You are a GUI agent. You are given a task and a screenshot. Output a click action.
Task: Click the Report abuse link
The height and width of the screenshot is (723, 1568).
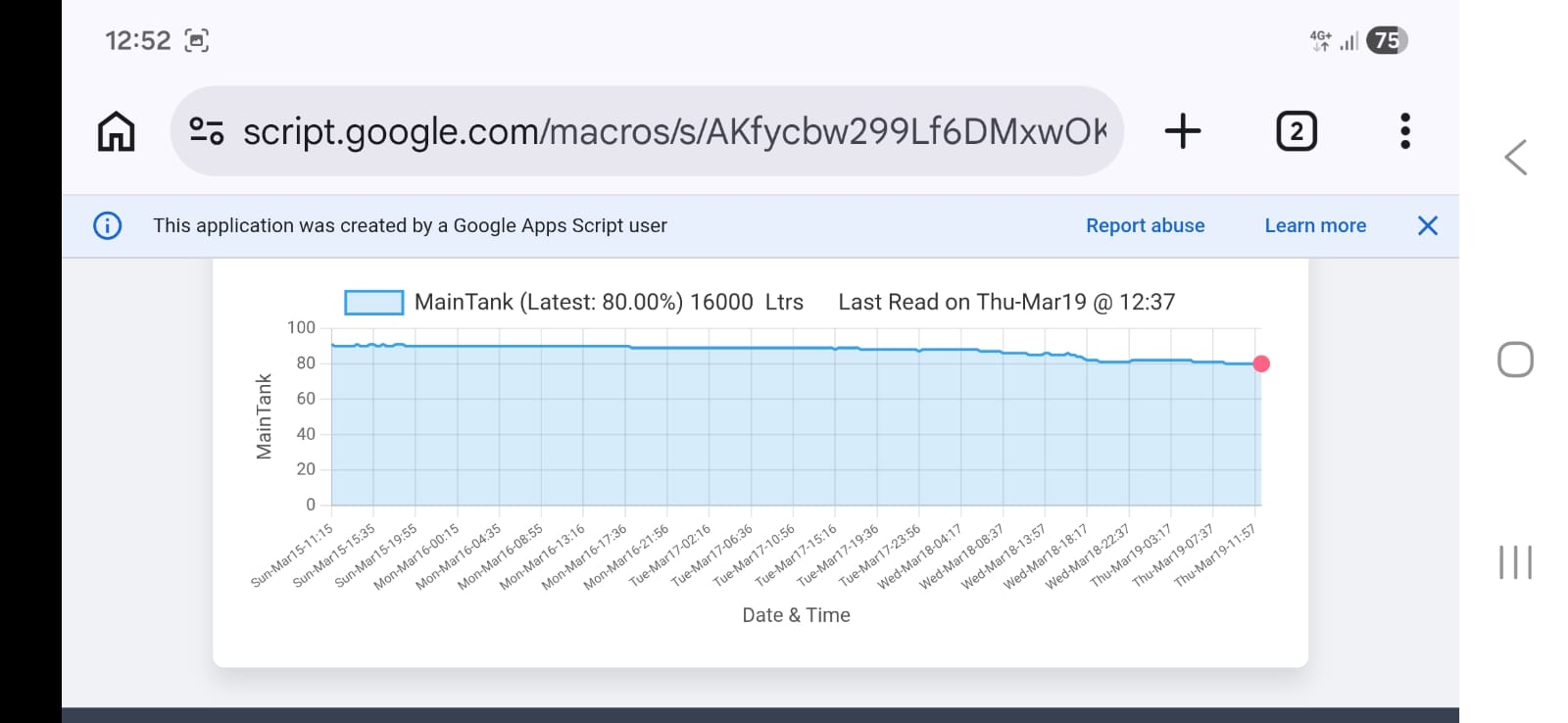(1145, 226)
